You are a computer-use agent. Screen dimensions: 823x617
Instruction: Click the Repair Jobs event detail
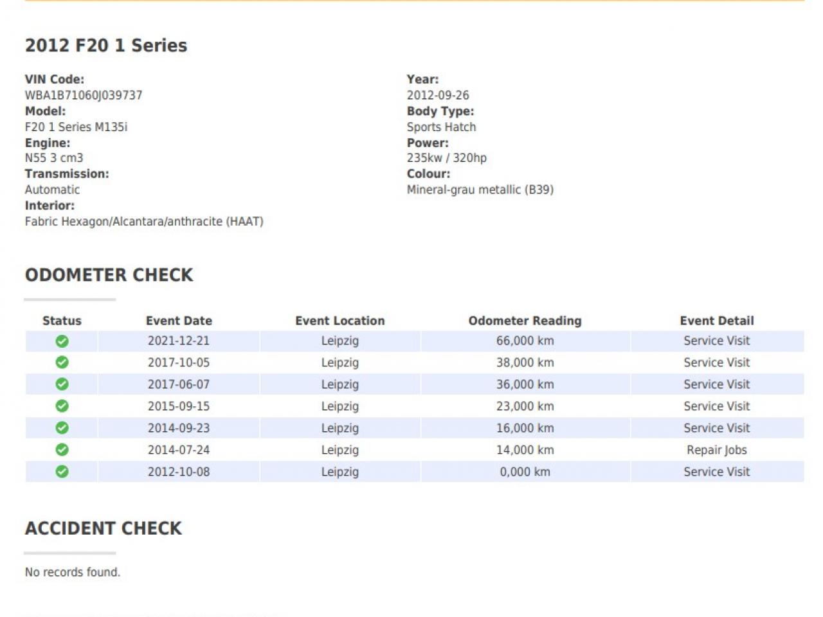pos(716,450)
